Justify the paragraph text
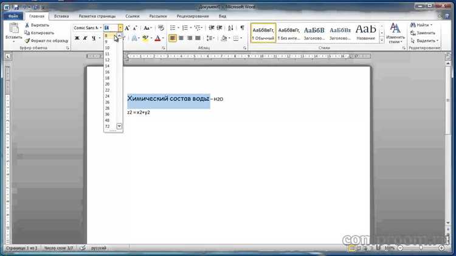456x256 pixels. click(198, 38)
